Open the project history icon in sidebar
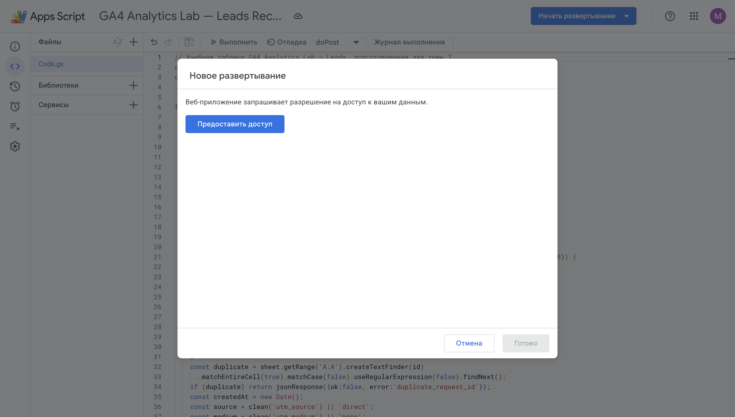735x417 pixels. (x=15, y=86)
